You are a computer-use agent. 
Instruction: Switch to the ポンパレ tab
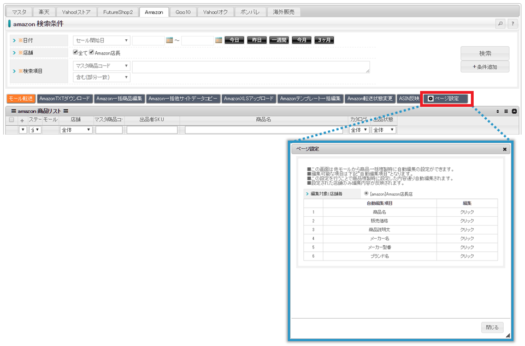click(250, 12)
